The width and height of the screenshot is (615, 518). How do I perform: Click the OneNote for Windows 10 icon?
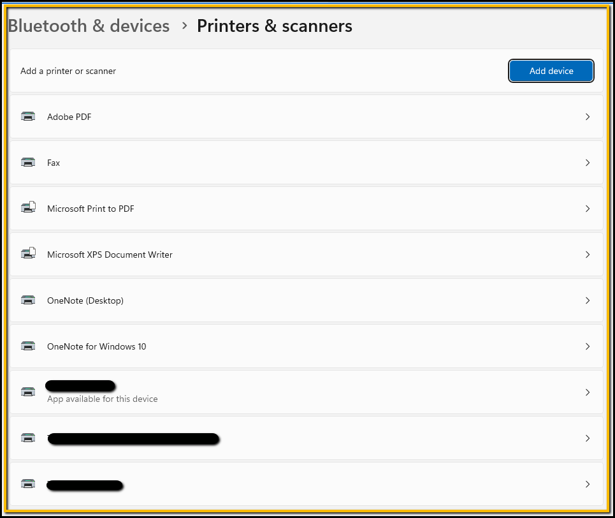(28, 346)
